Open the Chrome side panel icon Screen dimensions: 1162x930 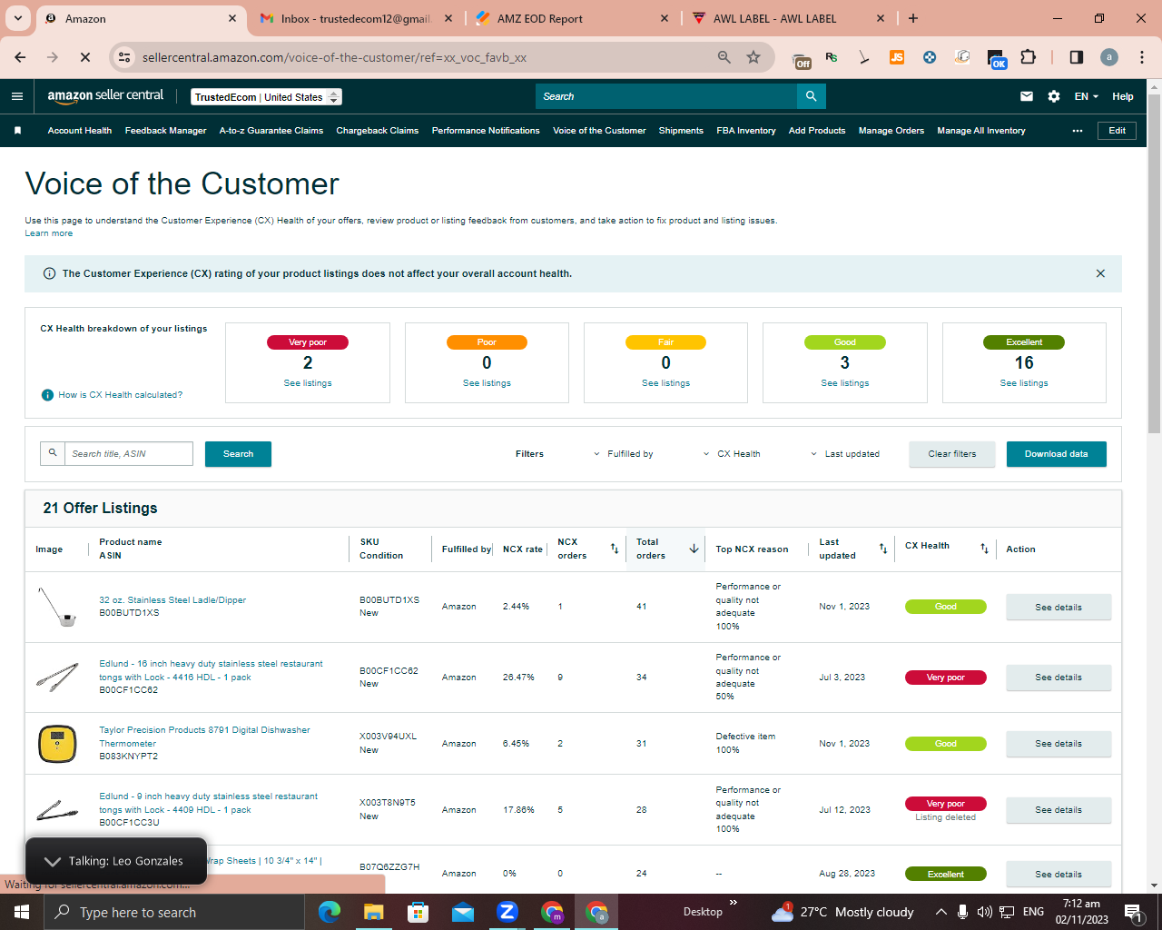tap(1077, 57)
